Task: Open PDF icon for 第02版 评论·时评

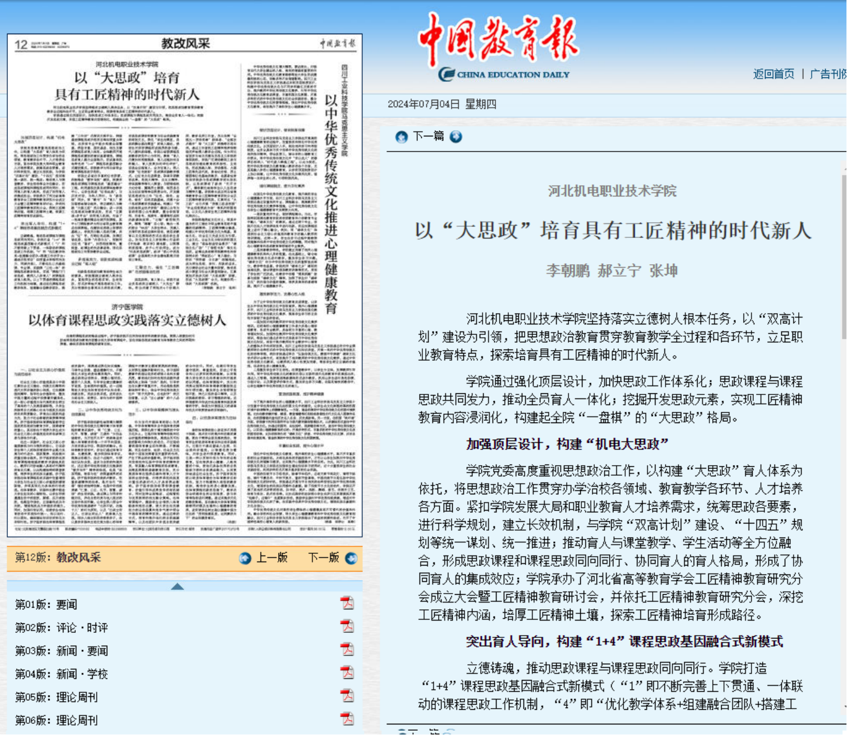Action: click(x=347, y=626)
